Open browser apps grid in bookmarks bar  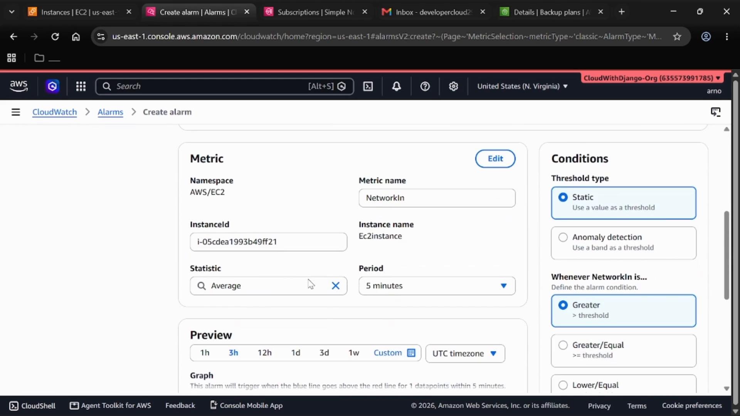(12, 58)
